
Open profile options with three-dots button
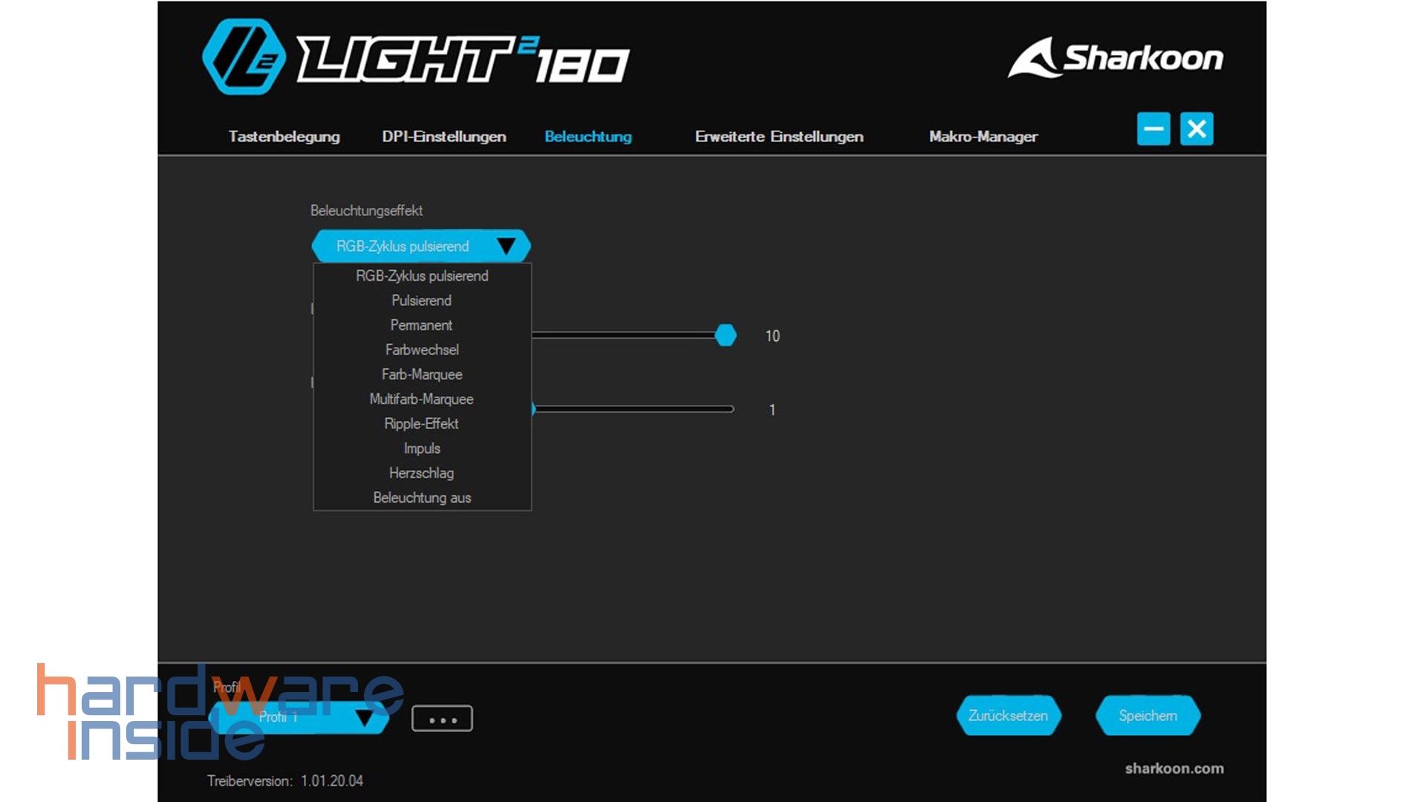pyautogui.click(x=442, y=719)
